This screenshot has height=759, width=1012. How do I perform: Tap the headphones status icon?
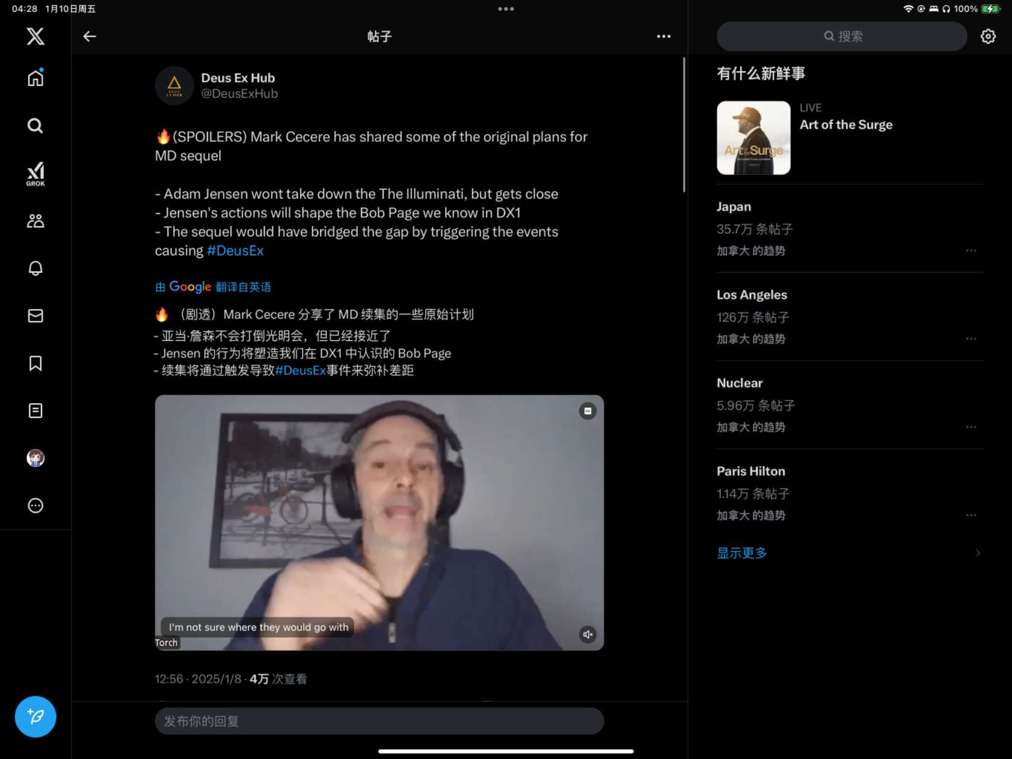[x=946, y=9]
